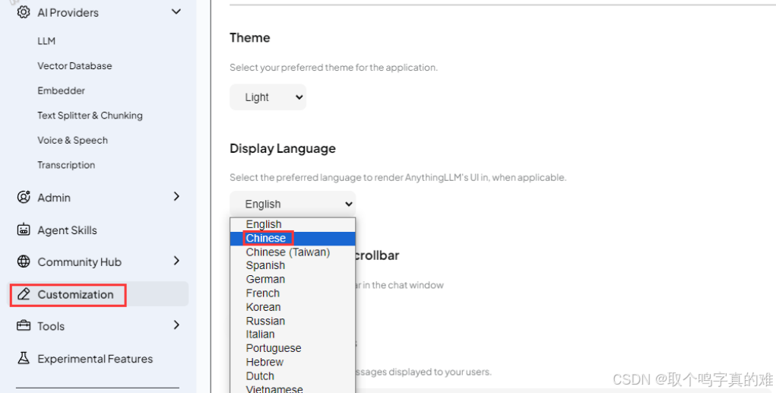Image resolution: width=776 pixels, height=393 pixels.
Task: Choose German language option
Action: (293, 279)
